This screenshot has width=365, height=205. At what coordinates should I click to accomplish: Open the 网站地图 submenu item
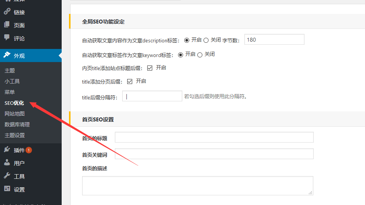point(15,114)
